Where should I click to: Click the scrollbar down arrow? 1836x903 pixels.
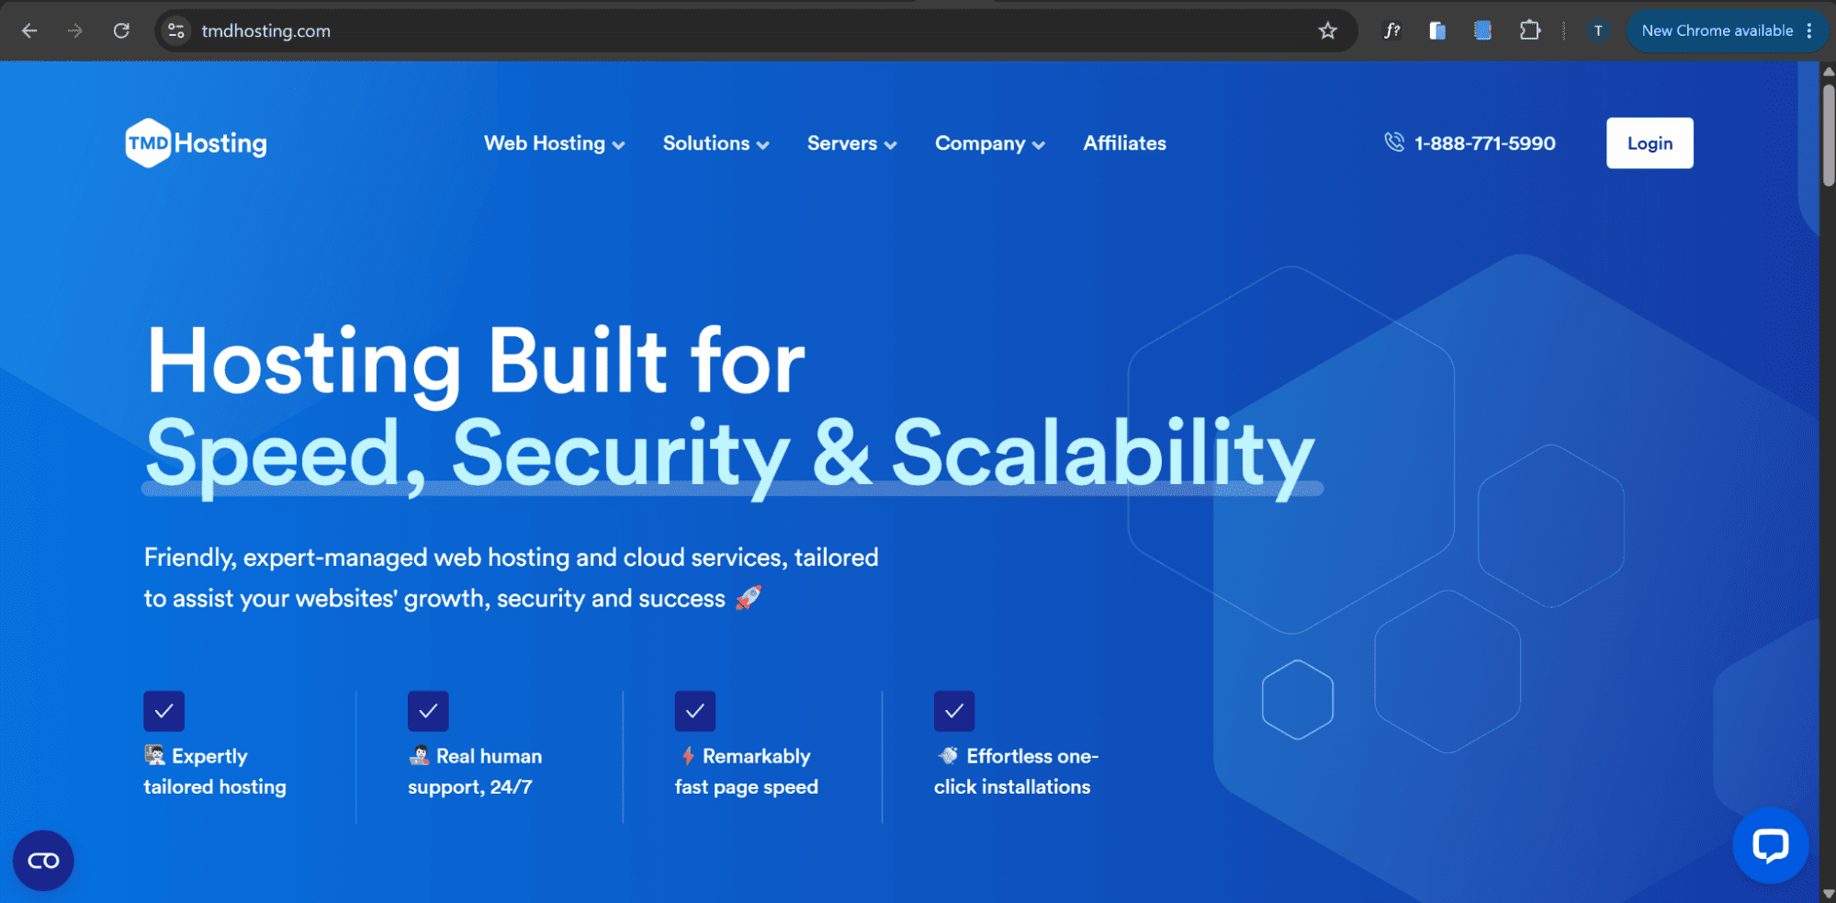click(x=1828, y=894)
